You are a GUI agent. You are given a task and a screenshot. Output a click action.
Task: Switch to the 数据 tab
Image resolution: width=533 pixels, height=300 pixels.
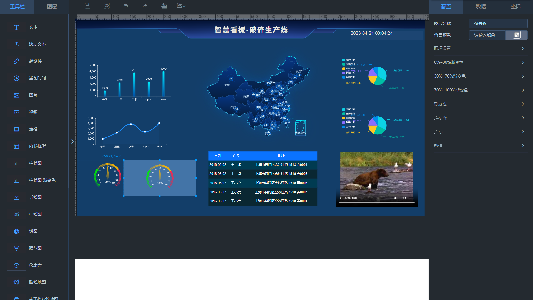[481, 7]
